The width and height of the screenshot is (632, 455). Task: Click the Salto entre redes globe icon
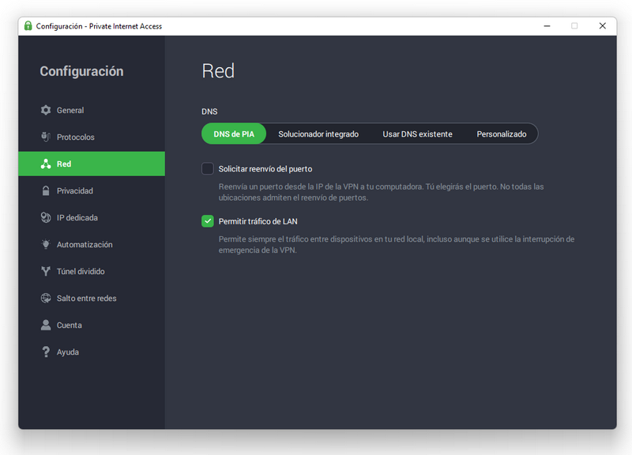pos(46,299)
